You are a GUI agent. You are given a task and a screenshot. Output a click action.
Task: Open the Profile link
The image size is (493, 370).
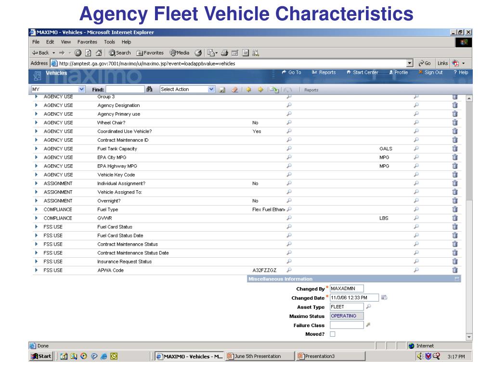click(398, 72)
